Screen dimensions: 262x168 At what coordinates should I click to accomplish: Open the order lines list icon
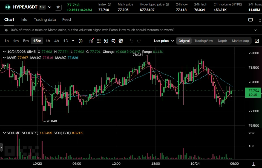(99, 41)
